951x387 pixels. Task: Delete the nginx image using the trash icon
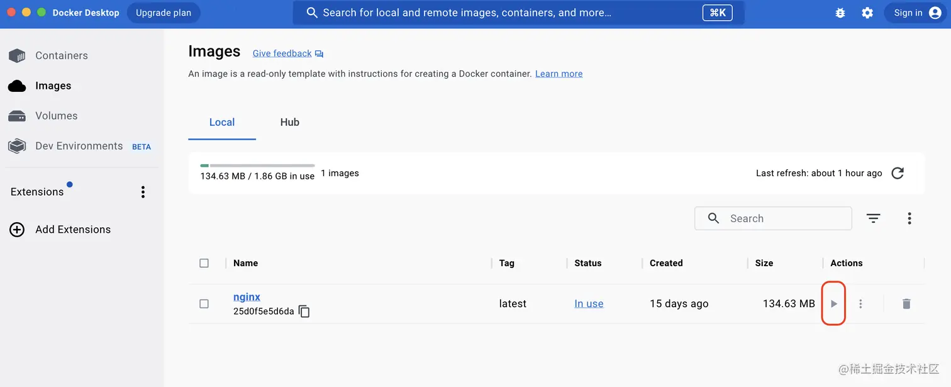pyautogui.click(x=906, y=304)
